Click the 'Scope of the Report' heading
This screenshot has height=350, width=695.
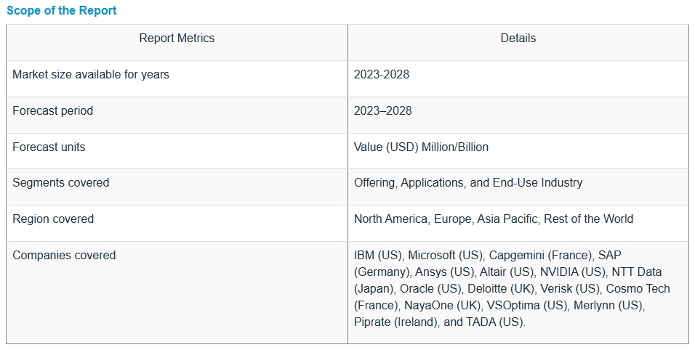pyautogui.click(x=62, y=11)
